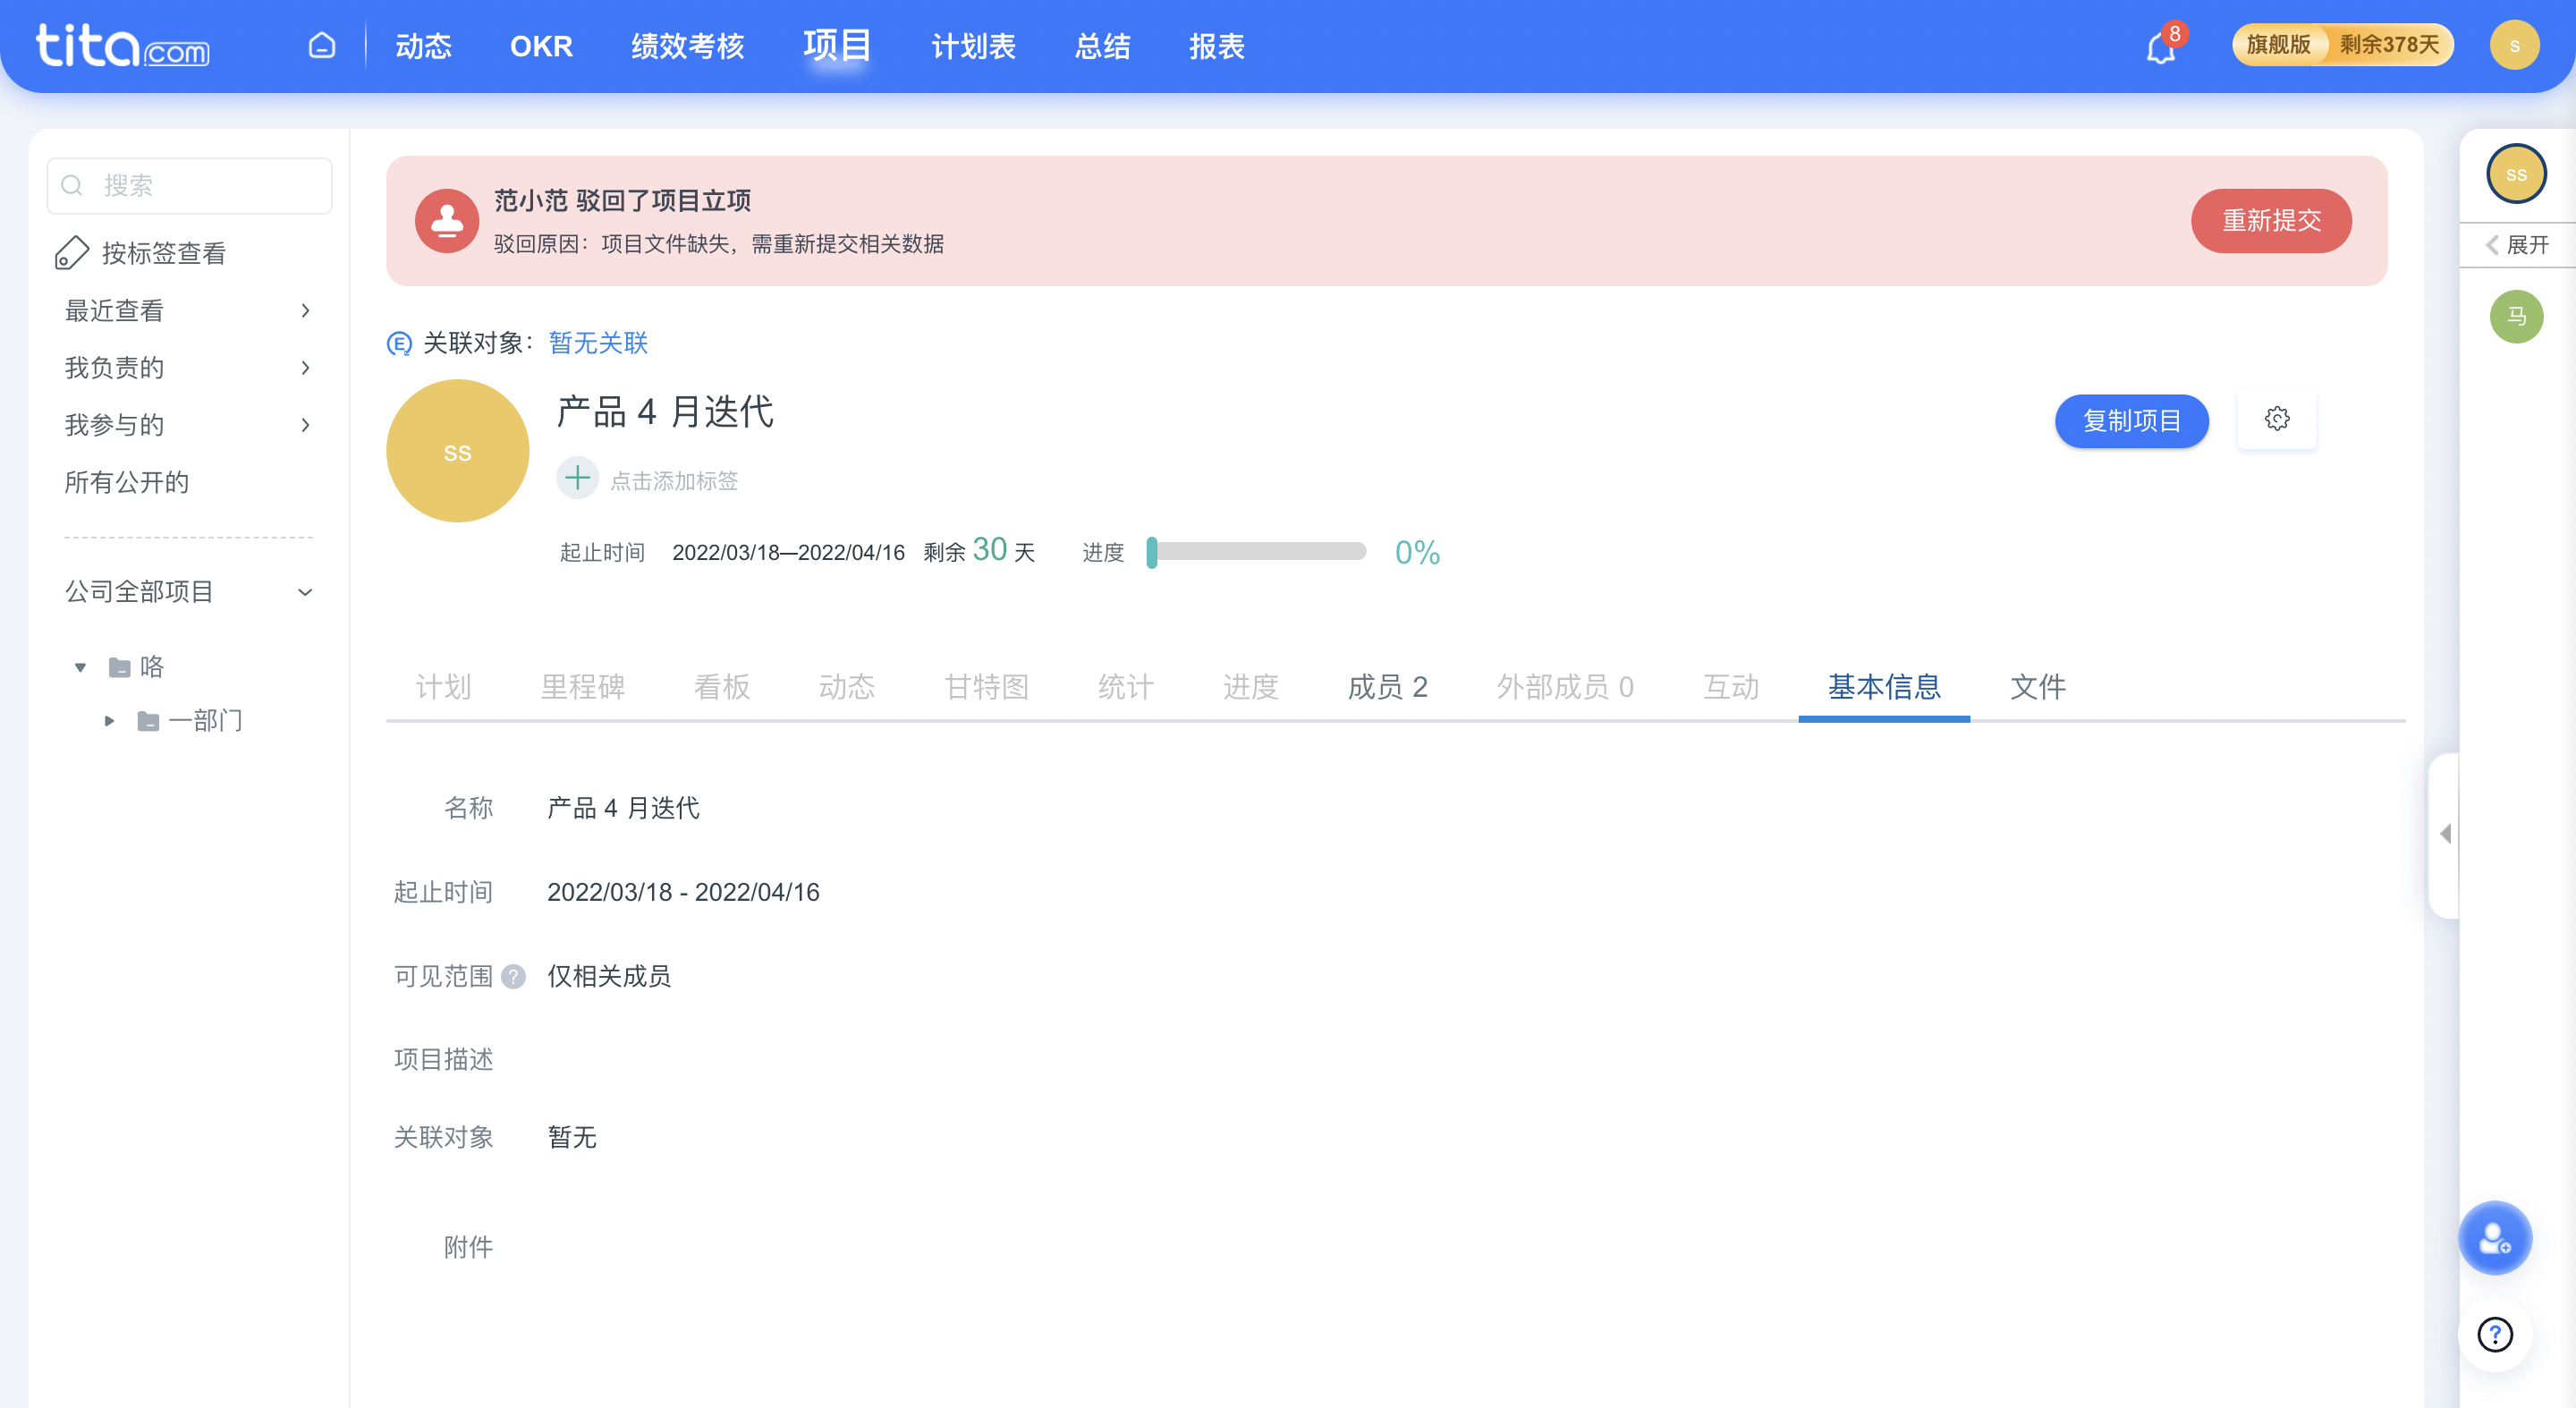Screen dimensions: 2576x1408
Task: Click the 点击添加标签 text
Action: pos(674,481)
